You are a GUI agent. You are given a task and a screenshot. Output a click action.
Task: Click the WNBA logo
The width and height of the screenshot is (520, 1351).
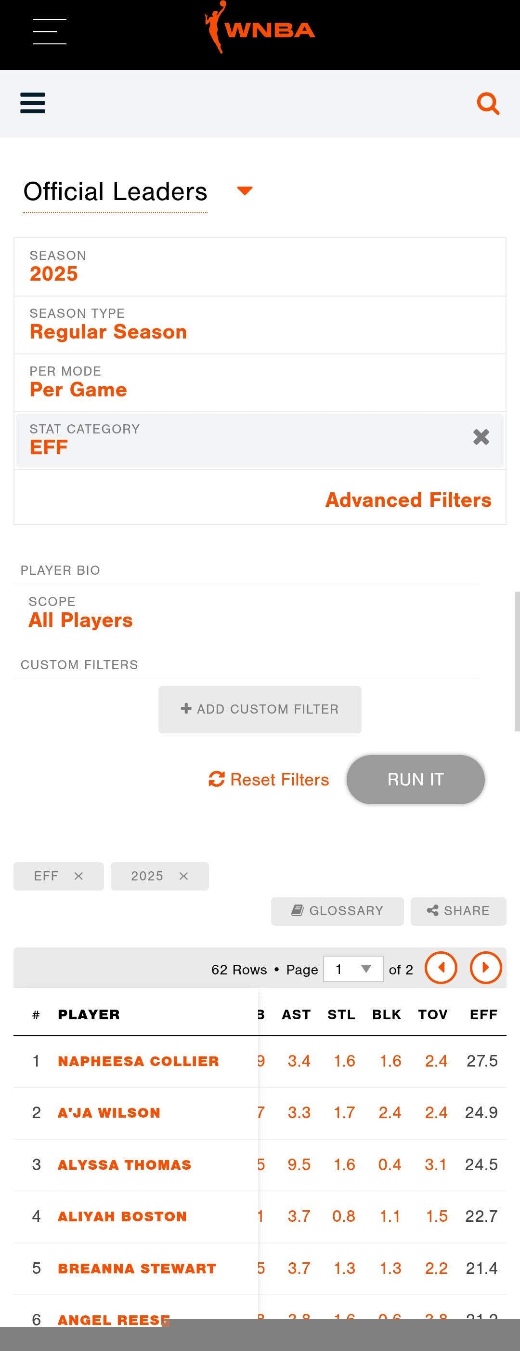(x=260, y=28)
